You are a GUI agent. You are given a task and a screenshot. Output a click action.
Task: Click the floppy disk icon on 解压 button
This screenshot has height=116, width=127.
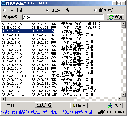[x=75, y=106]
